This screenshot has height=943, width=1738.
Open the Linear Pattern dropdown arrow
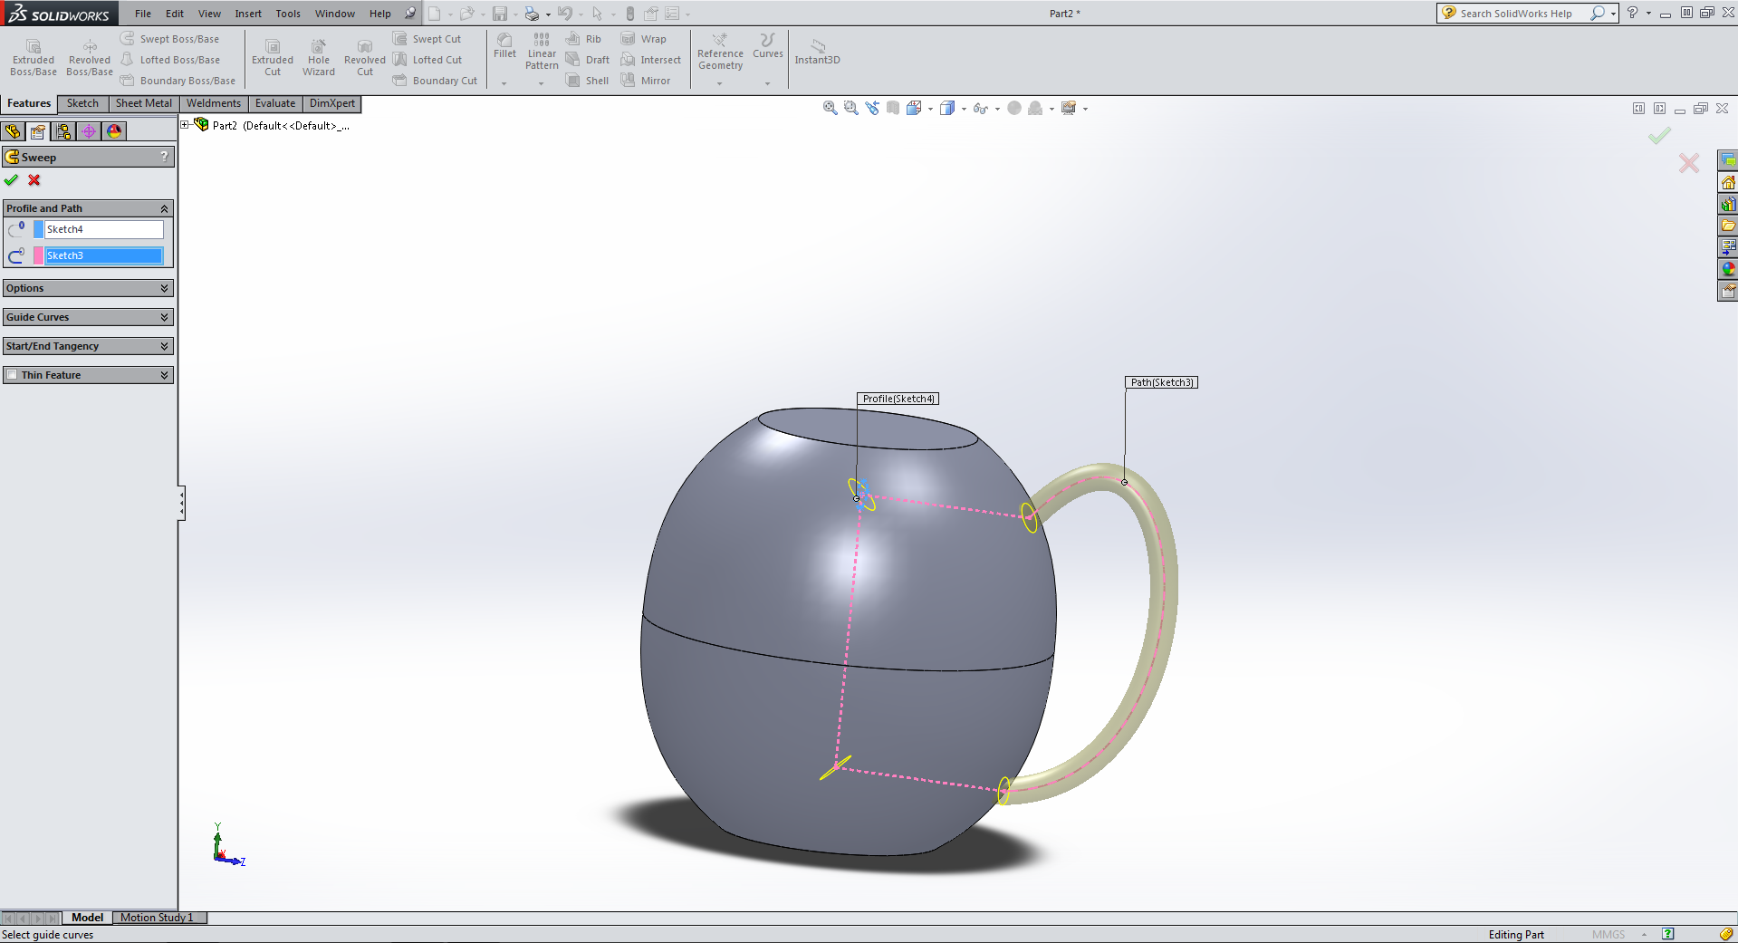pos(542,83)
